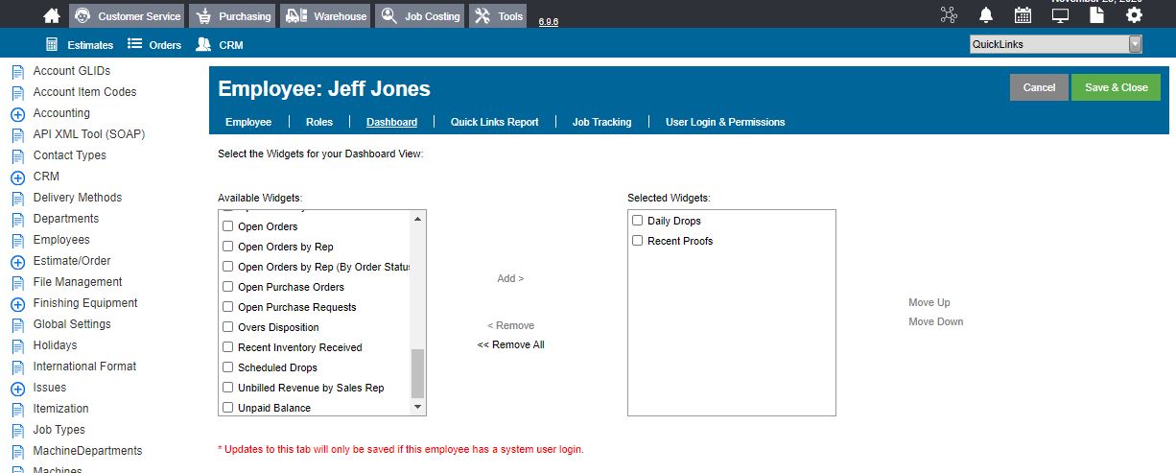Open the QuickLinks dropdown
The image size is (1176, 473).
[1056, 44]
